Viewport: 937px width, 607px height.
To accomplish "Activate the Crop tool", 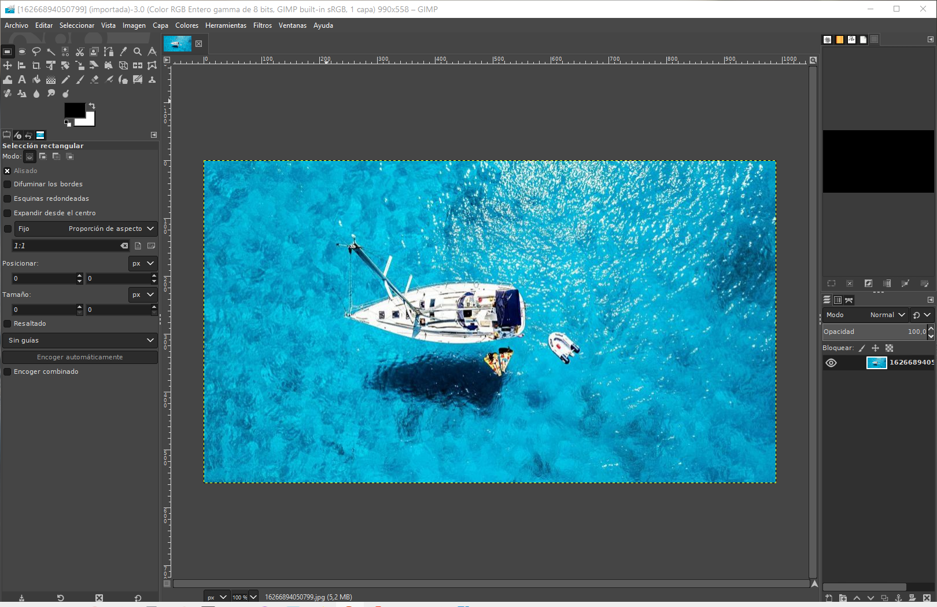I will tap(36, 65).
